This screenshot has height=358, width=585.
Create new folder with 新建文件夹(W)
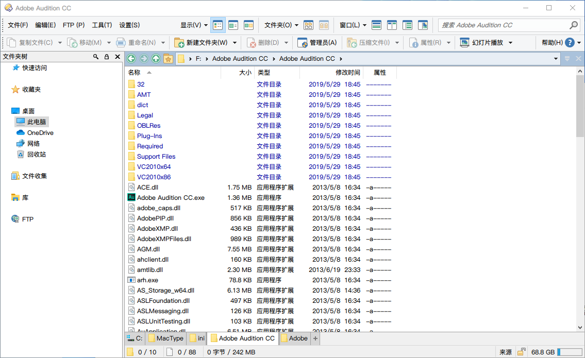click(200, 43)
